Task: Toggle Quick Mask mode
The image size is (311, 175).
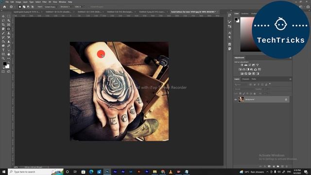Action: coord(3,71)
